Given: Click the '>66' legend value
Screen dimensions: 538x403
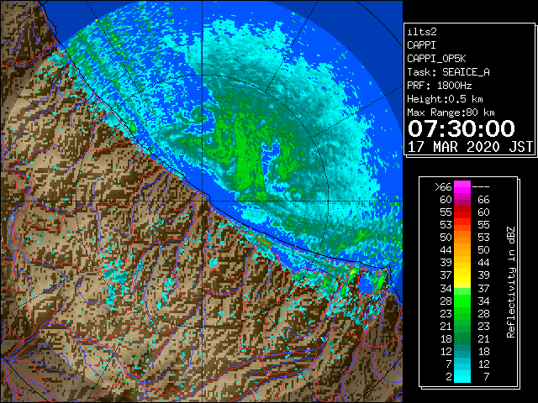Looking at the screenshot, I should click(443, 187).
